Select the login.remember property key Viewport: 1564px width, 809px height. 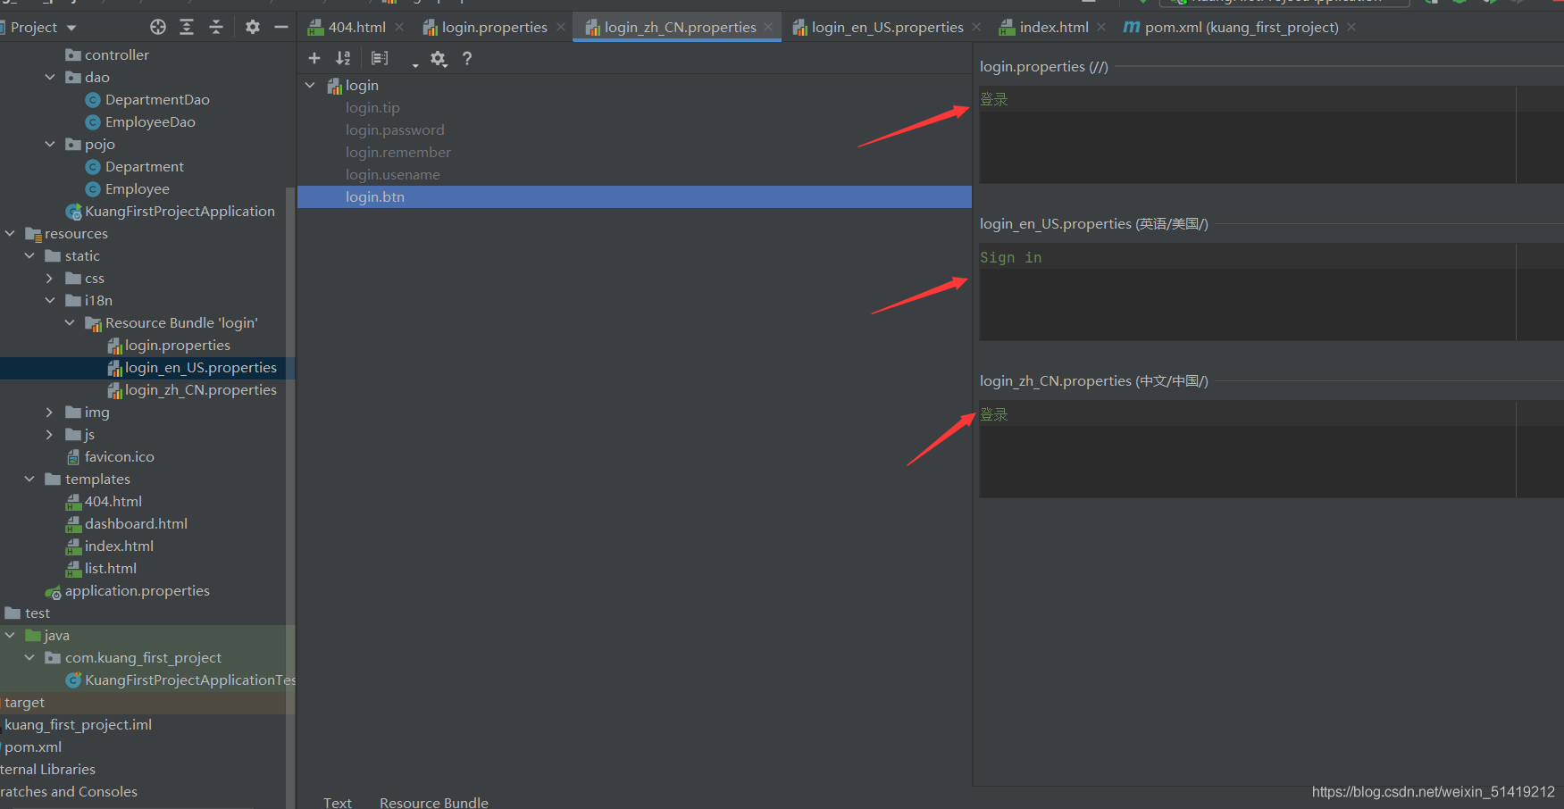pos(398,152)
